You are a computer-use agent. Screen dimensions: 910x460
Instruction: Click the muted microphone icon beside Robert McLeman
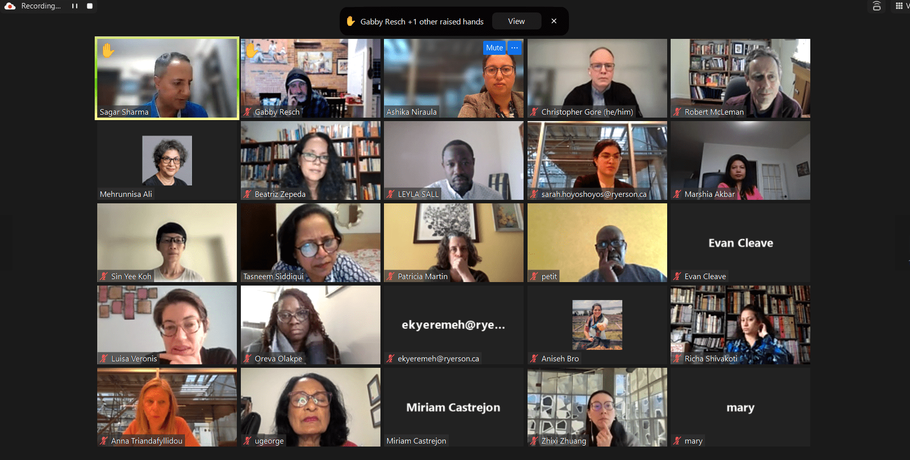tap(677, 112)
